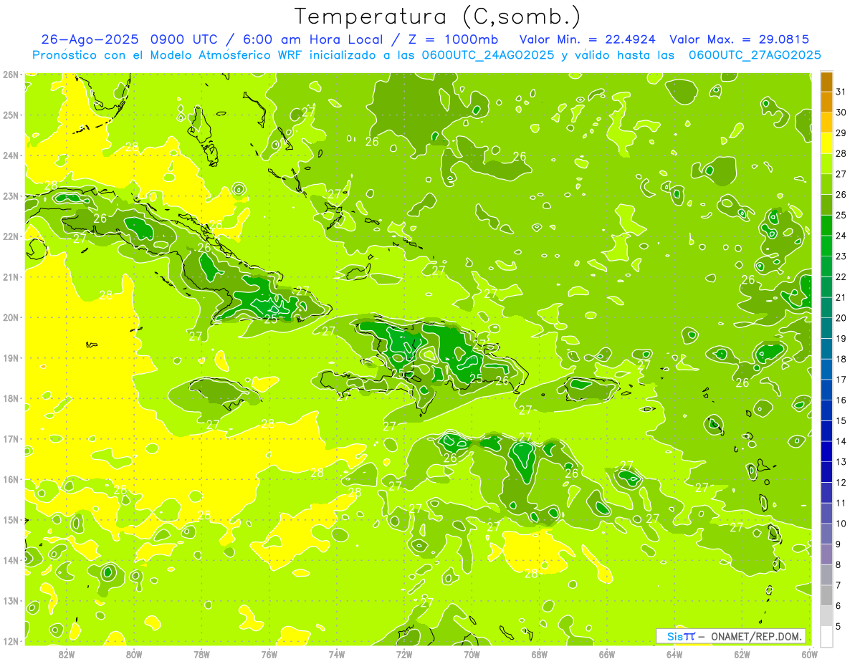Pick the gray swatch between 6 and 7
Viewport: 860px width, 664px height.
[826, 595]
